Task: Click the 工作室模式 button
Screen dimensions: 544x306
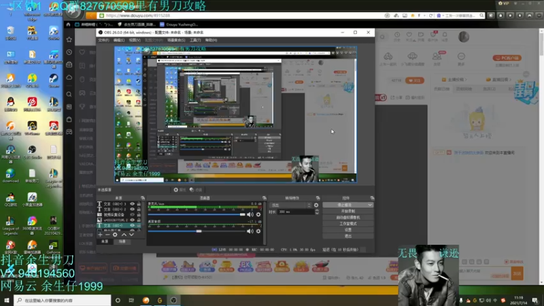Action: pyautogui.click(x=348, y=224)
